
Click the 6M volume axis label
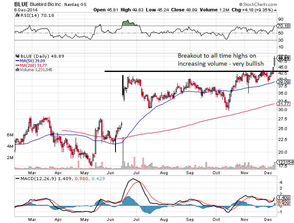pyautogui.click(x=10, y=135)
